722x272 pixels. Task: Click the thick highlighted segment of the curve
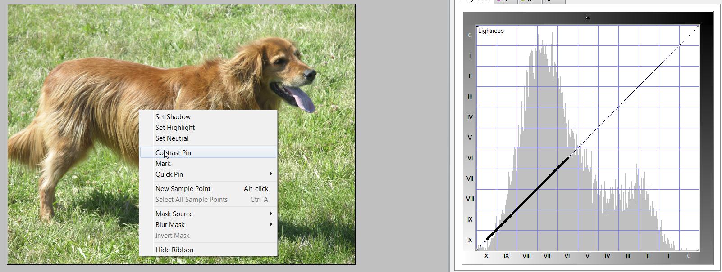coord(527,198)
